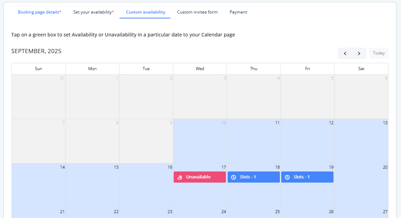Go to the Payment tab
The image size is (401, 218).
coord(238,12)
